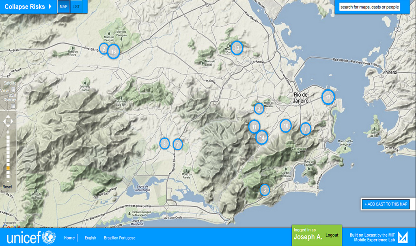
Task: Open the cluster marker numbered 7
Action: pos(306,129)
